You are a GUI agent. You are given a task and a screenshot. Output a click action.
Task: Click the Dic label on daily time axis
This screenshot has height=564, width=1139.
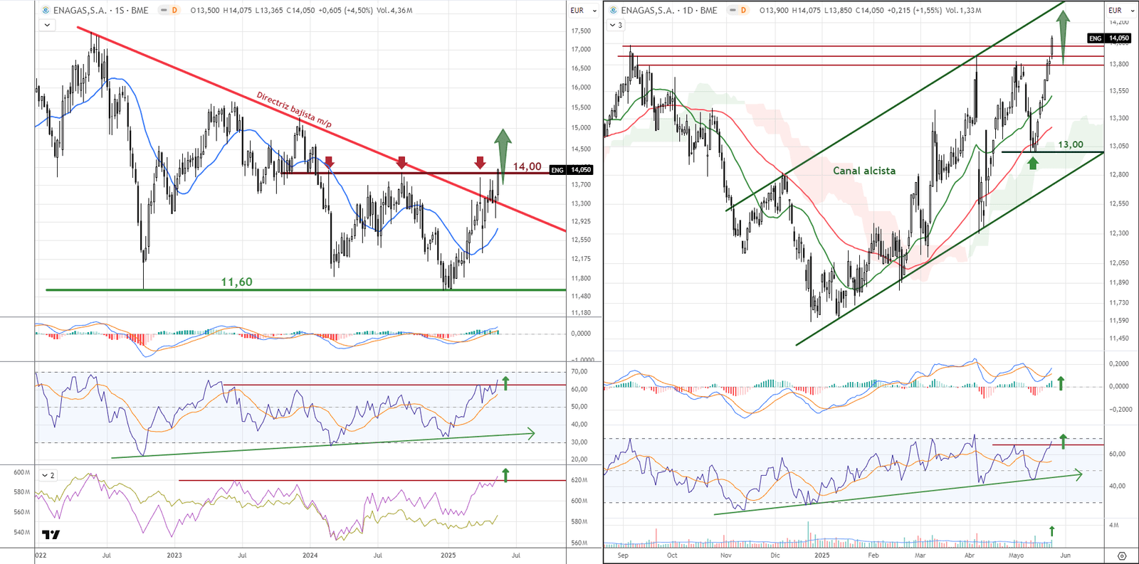click(775, 555)
